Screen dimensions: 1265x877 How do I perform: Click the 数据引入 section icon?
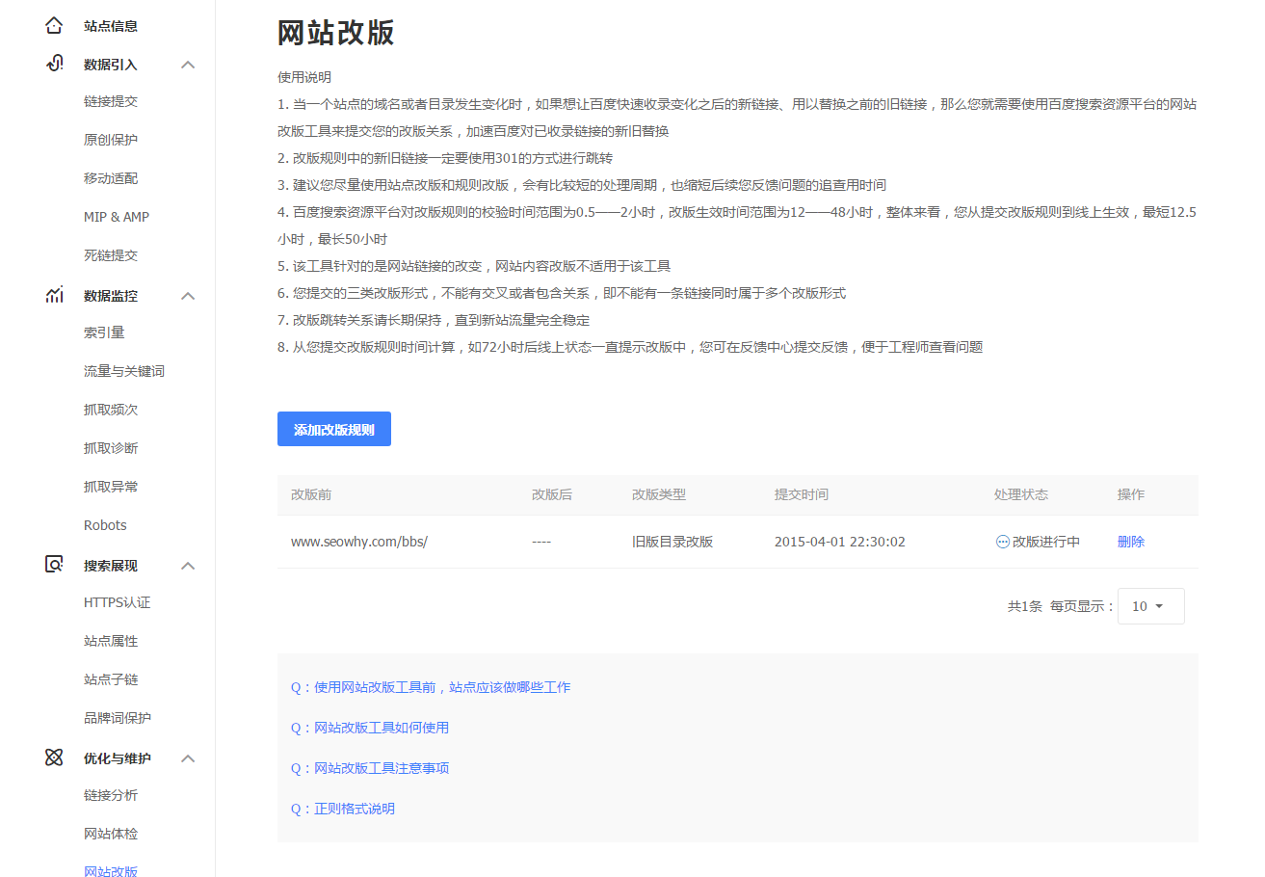(x=53, y=64)
